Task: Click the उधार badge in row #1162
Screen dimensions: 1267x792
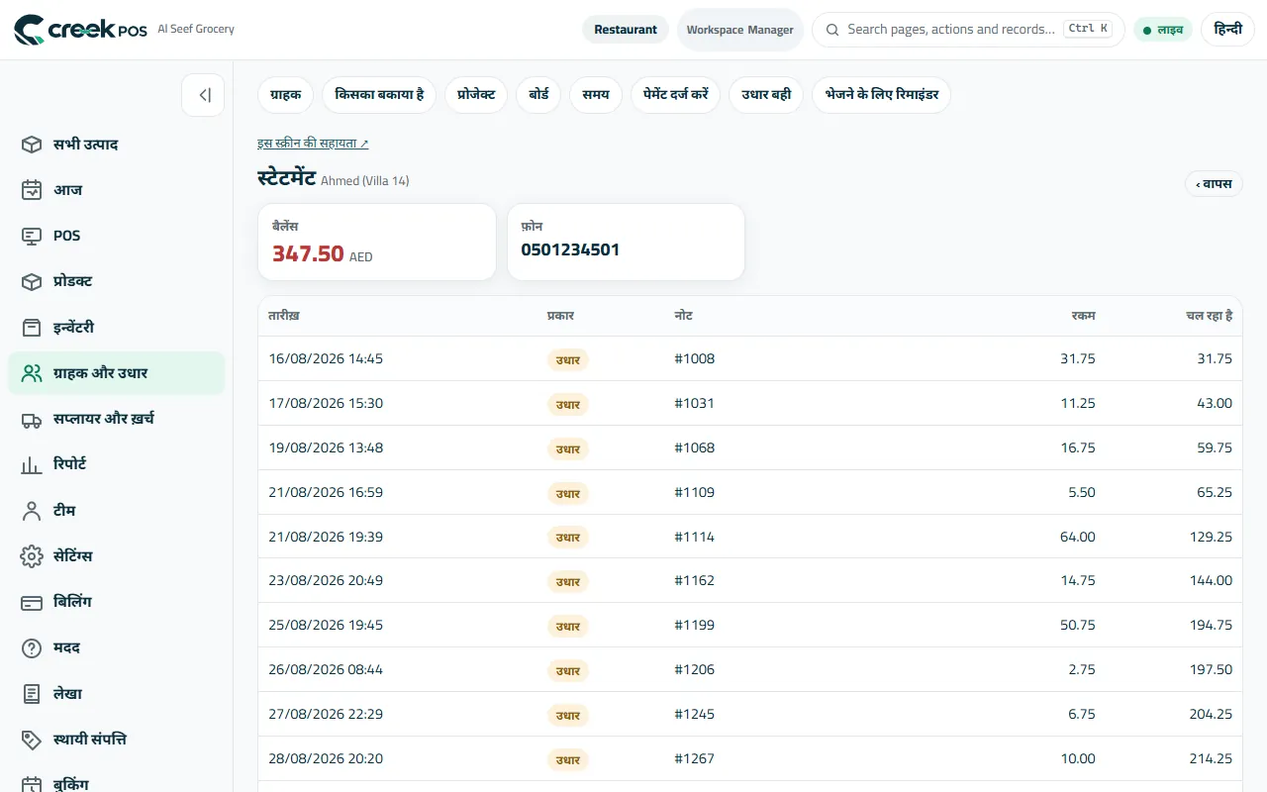Action: (568, 581)
